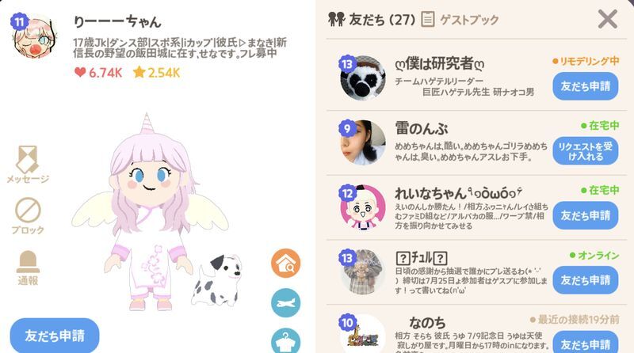
Task: Click the red heart likes icon
Action: coord(80,72)
